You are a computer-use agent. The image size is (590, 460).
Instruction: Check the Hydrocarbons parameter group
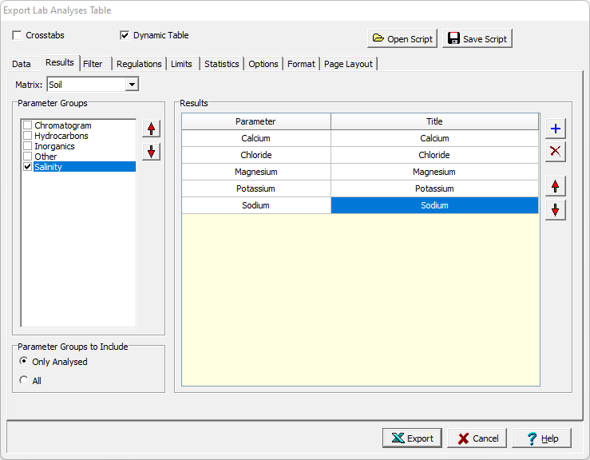point(28,137)
